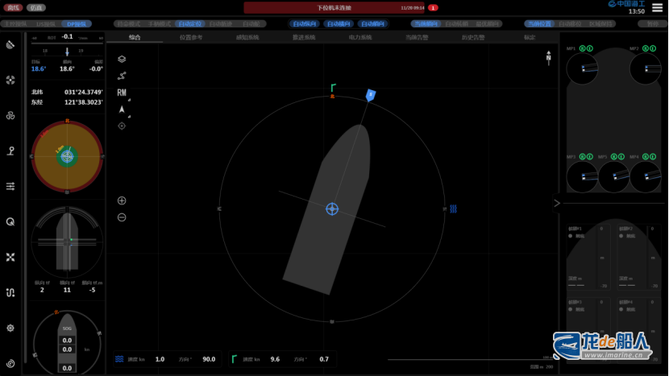The image size is (669, 376).
Task: Expand the RM mode dropdown
Action: point(123,93)
